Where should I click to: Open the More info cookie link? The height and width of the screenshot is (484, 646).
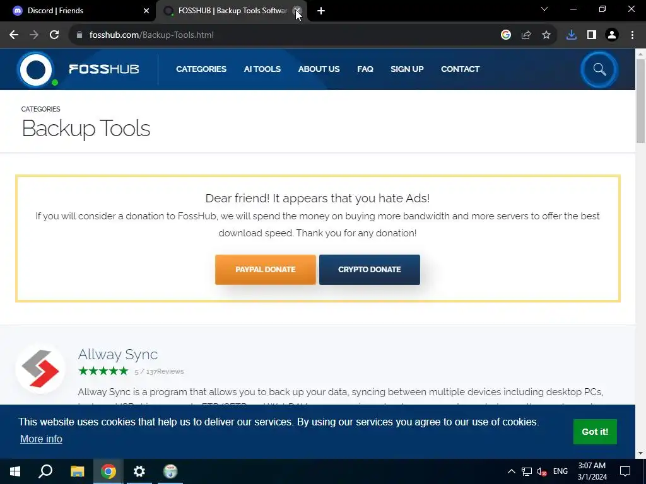click(41, 439)
